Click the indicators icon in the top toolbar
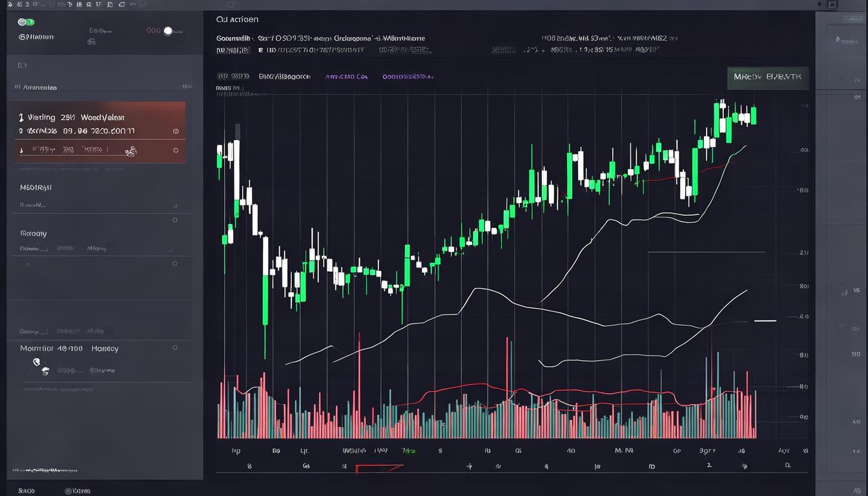The width and height of the screenshot is (868, 496). (x=79, y=5)
